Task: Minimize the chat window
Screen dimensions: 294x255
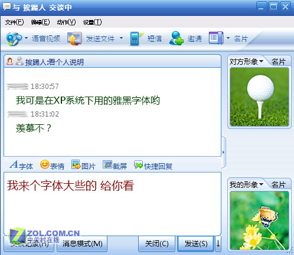Action: click(262, 7)
